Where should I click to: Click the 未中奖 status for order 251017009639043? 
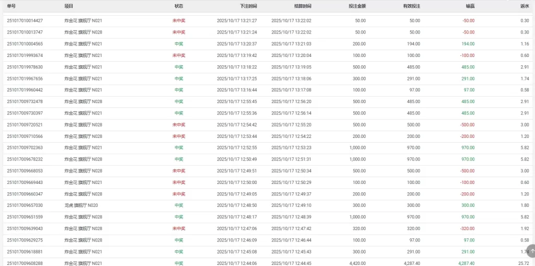point(179,228)
